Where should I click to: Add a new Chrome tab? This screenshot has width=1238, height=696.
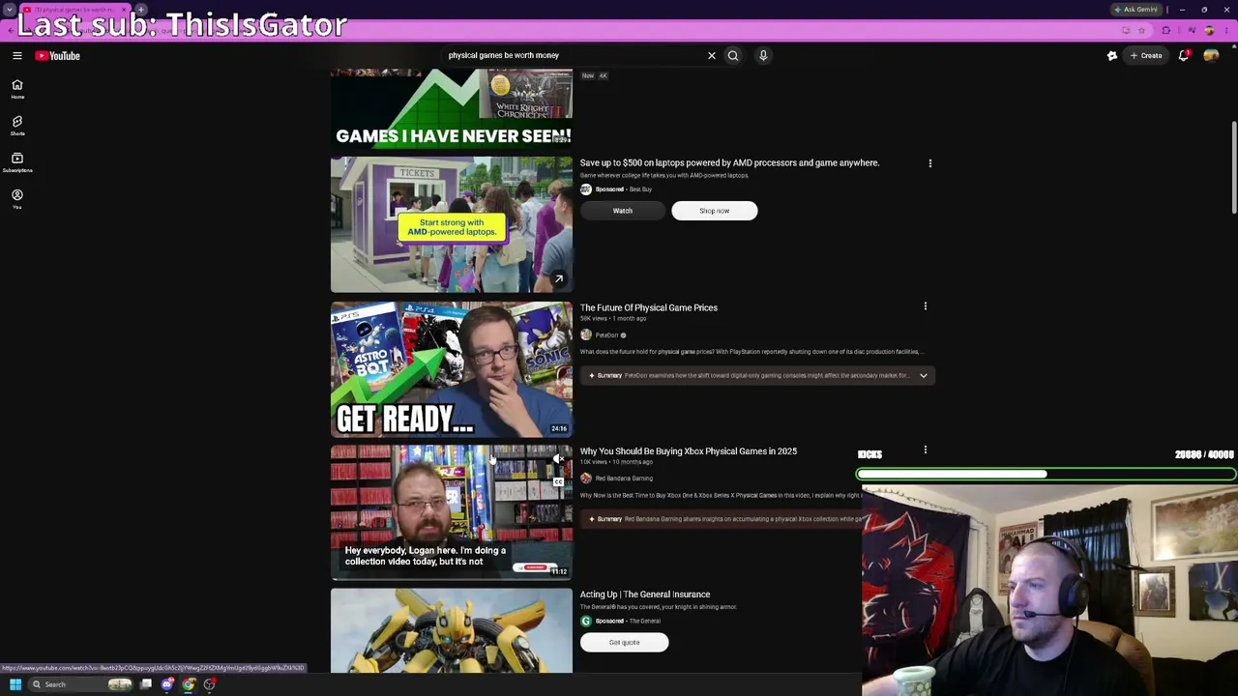(x=141, y=10)
